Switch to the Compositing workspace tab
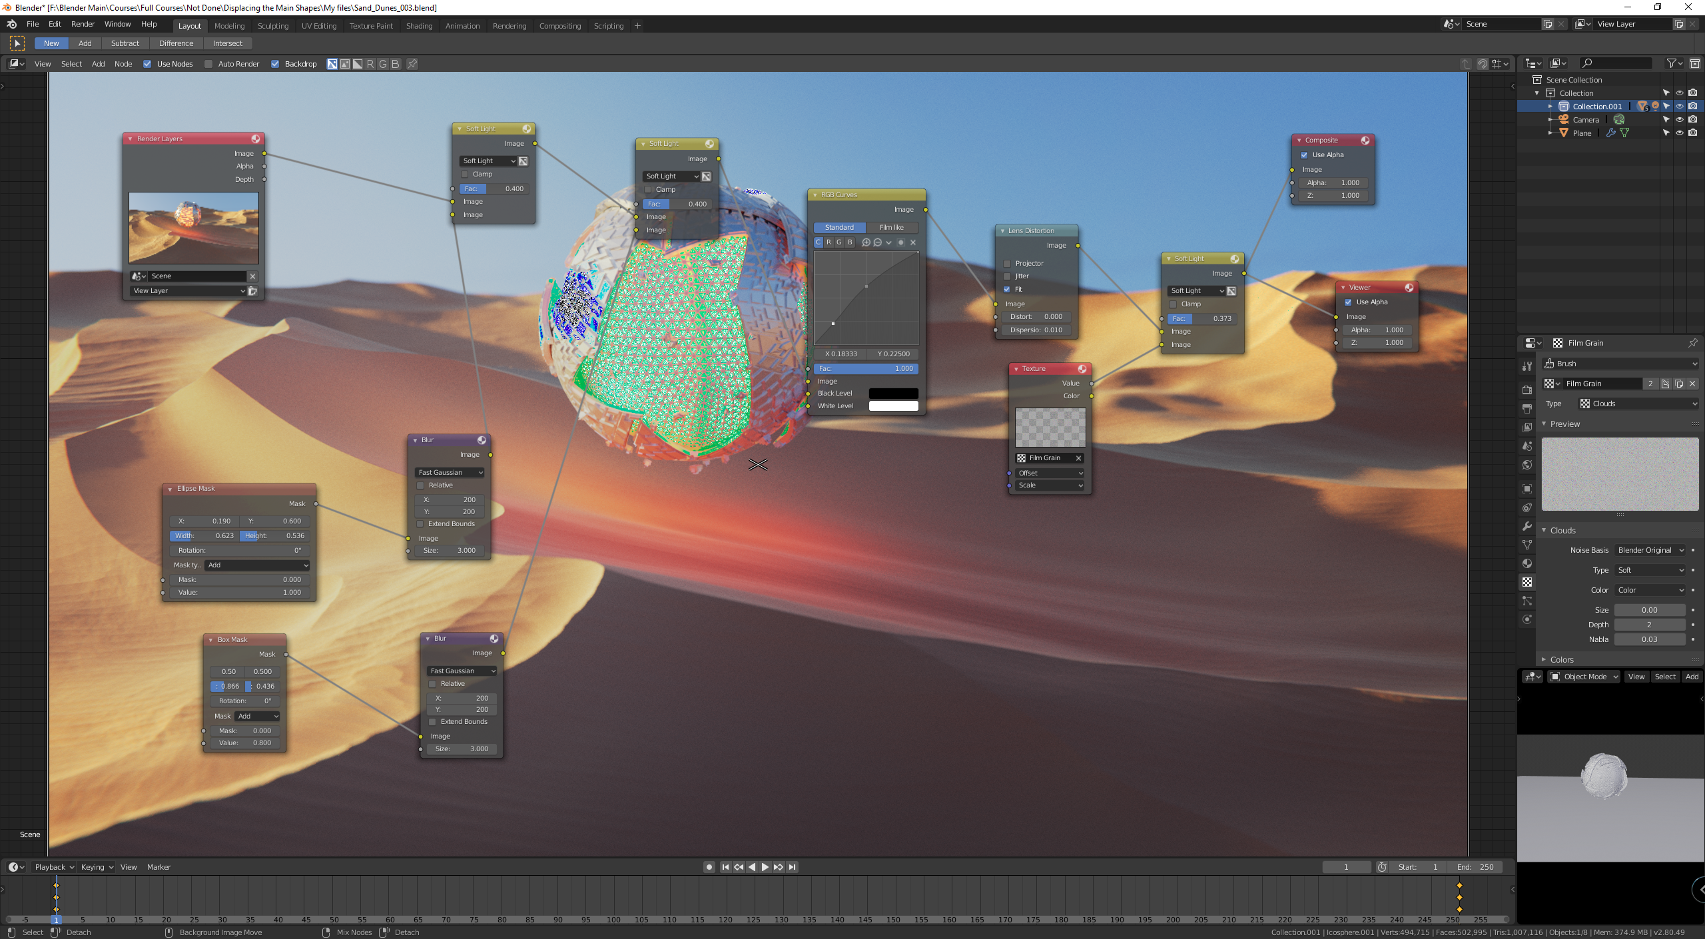Screen dimensions: 1705x939 click(x=559, y=26)
